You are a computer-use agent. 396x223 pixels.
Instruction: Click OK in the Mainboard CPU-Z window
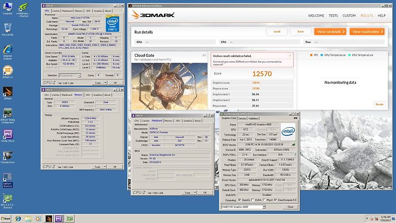click(x=205, y=193)
